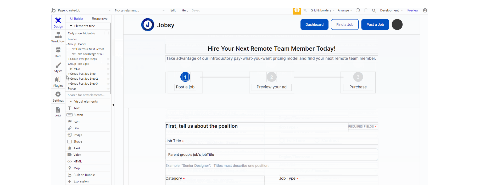
Task: Click the gift box icon
Action: (297, 10)
